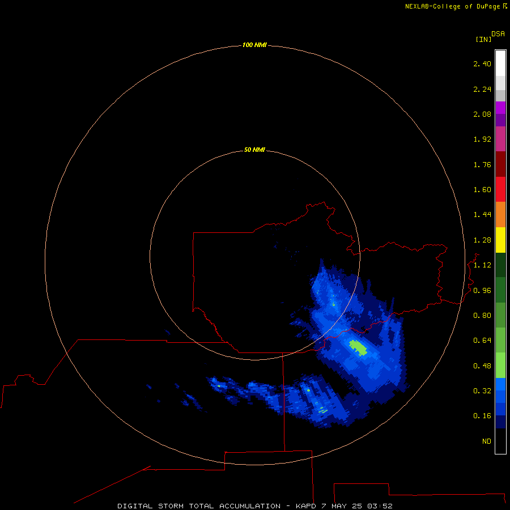Screen dimensions: 510x510
Task: Pick the orange legend swatch
Action: coord(500,214)
